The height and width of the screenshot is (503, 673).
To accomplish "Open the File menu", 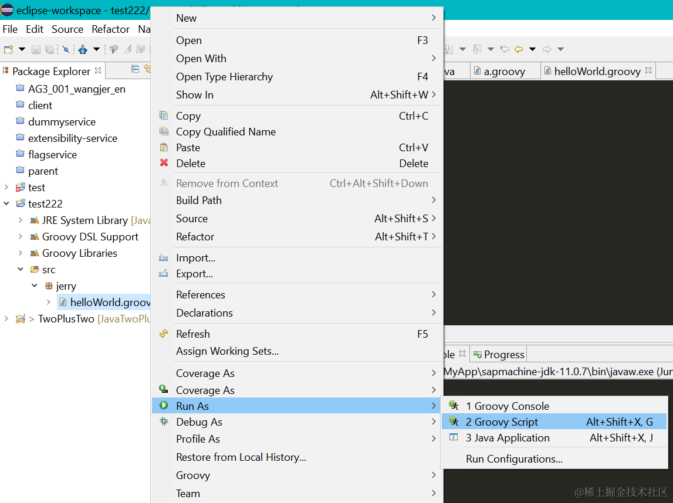I will 10,29.
